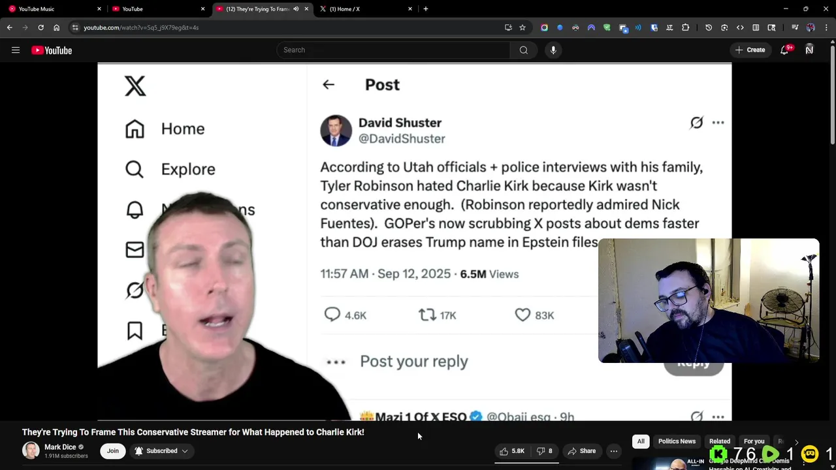
Task: Go to browser home page
Action: [57, 27]
